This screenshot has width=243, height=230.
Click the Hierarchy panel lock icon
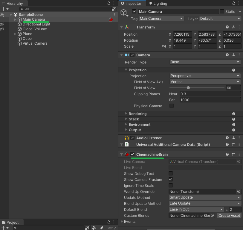click(x=109, y=3)
